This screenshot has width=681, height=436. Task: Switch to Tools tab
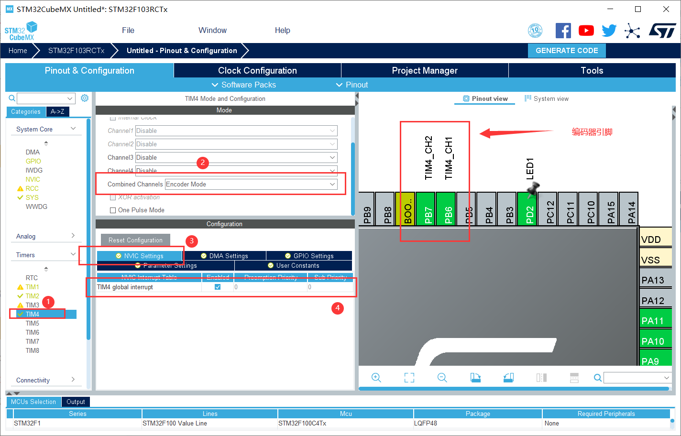coord(592,70)
